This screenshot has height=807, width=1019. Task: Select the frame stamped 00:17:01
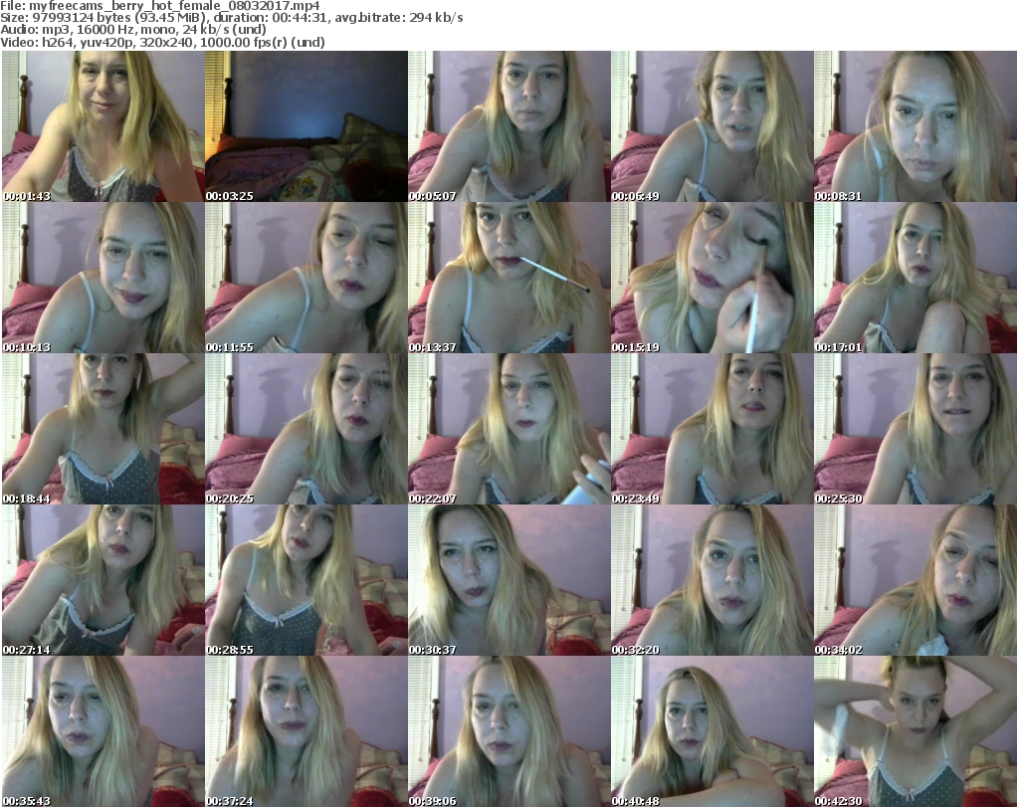point(916,278)
